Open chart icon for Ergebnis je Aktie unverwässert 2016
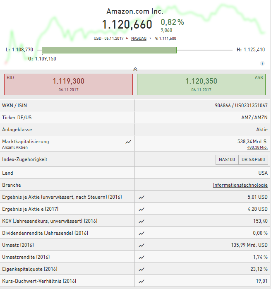271x289 pixels. 141,197
